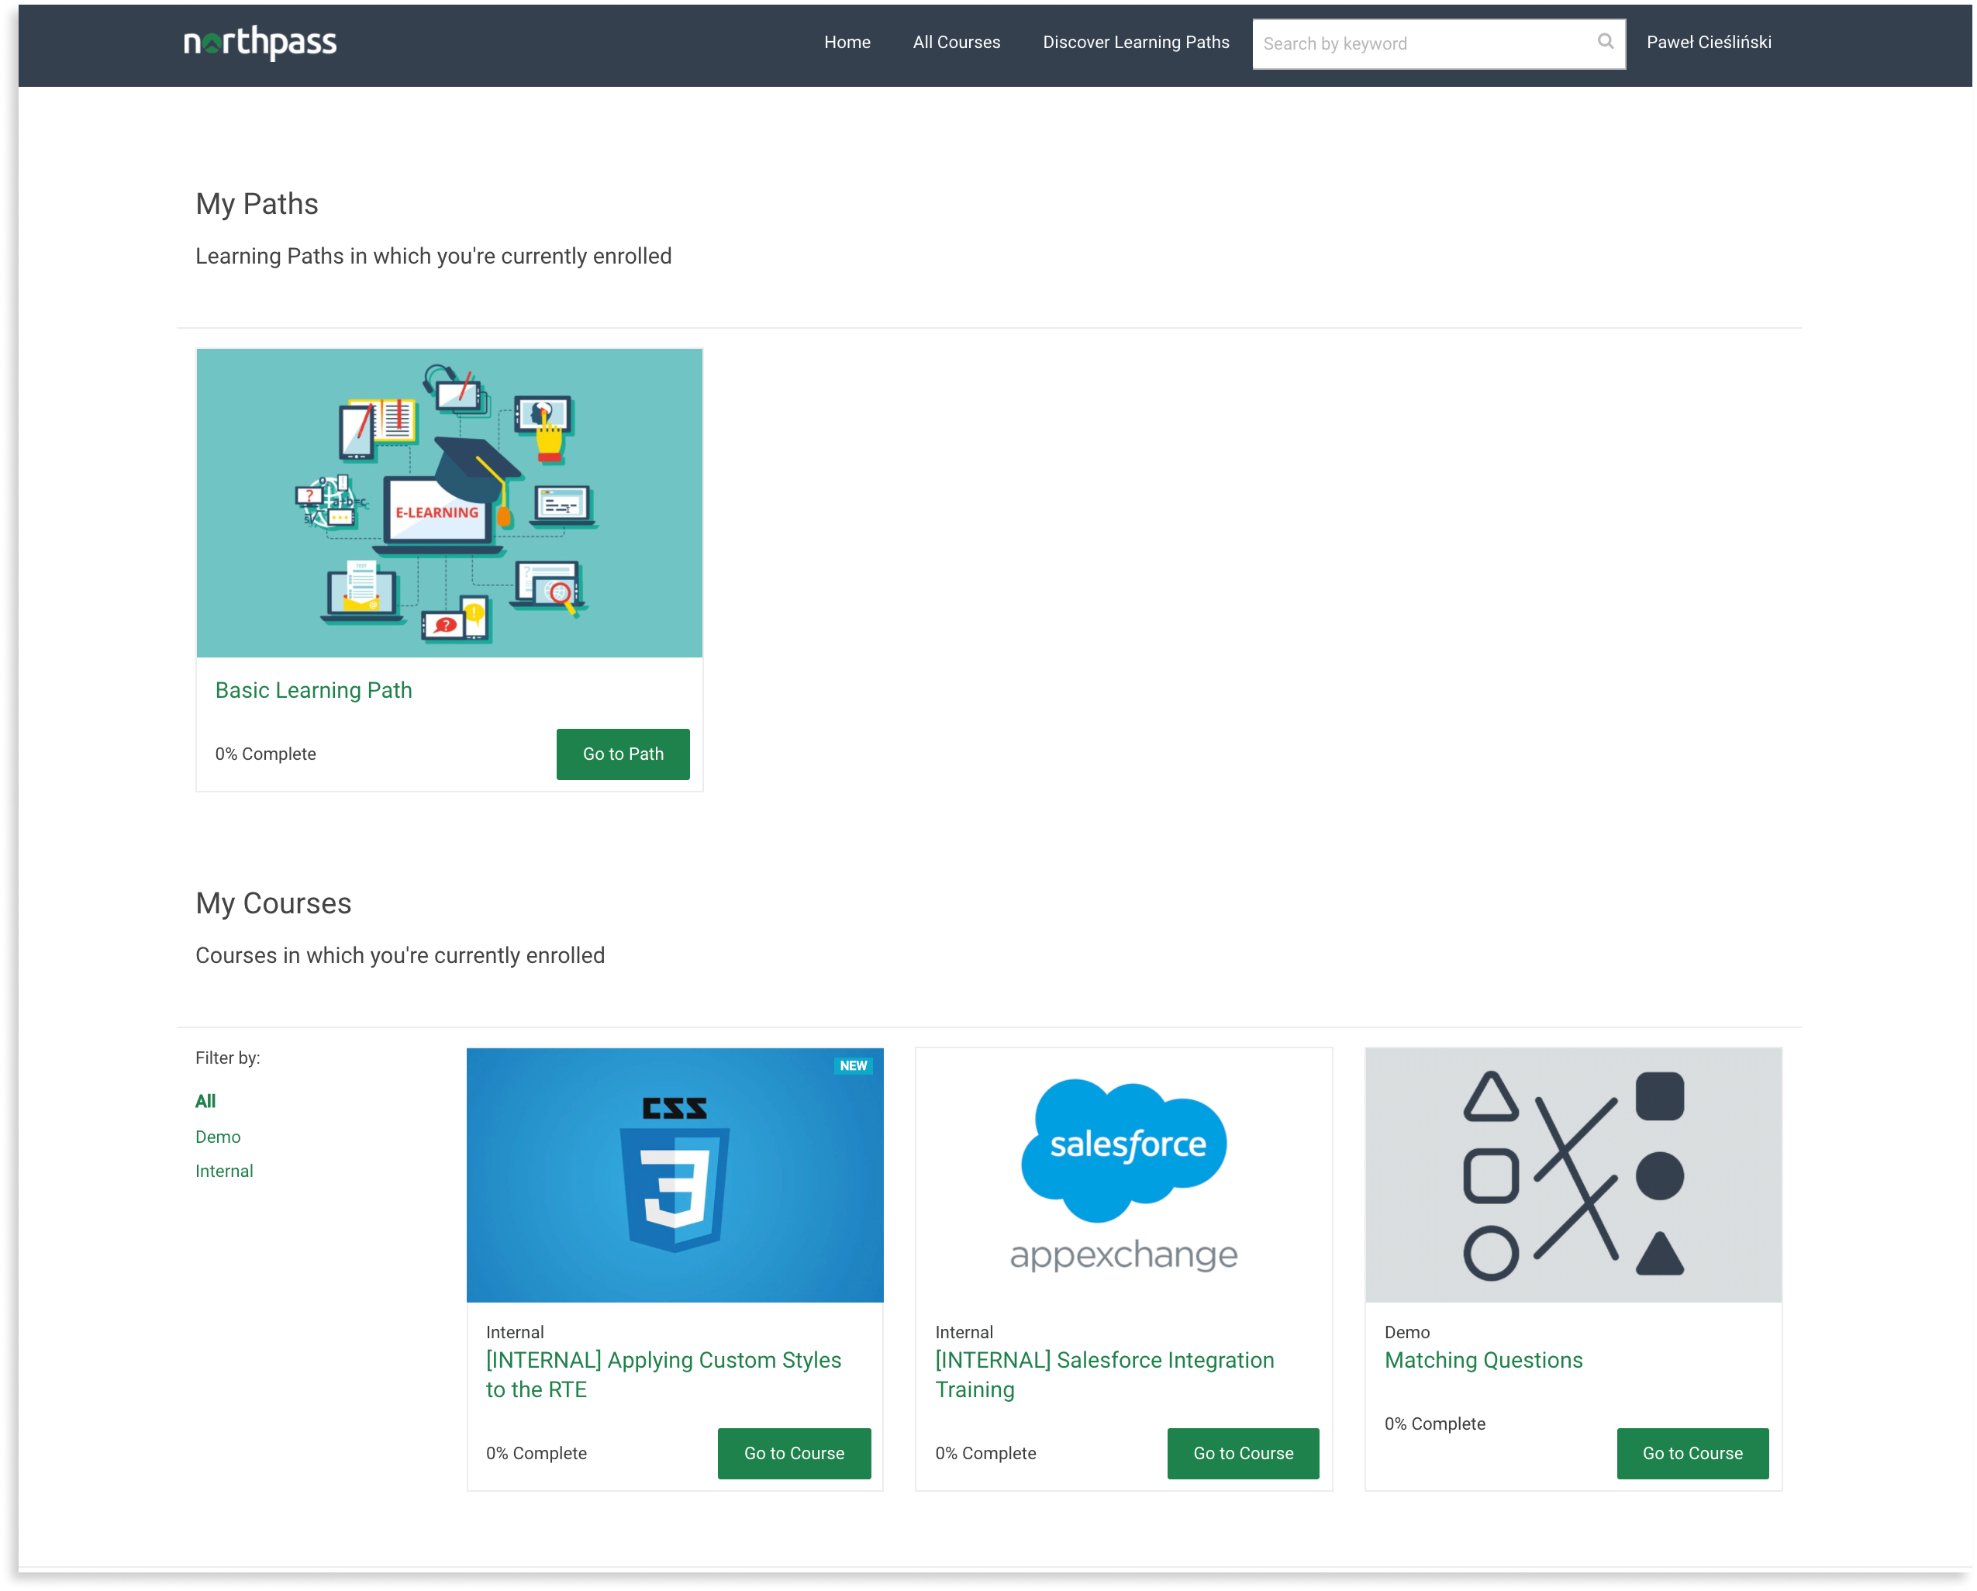Open the Matching Questions shapes thumbnail

click(1572, 1175)
